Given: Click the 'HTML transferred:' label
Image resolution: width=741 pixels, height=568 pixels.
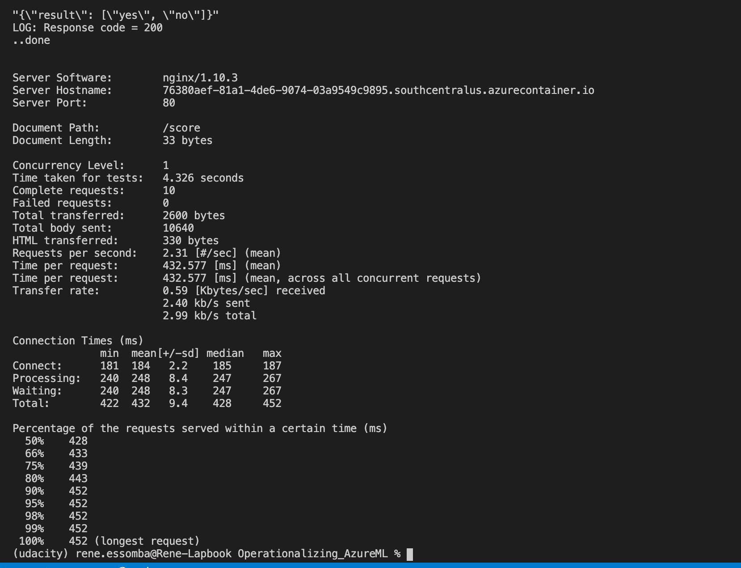Looking at the screenshot, I should [x=65, y=241].
